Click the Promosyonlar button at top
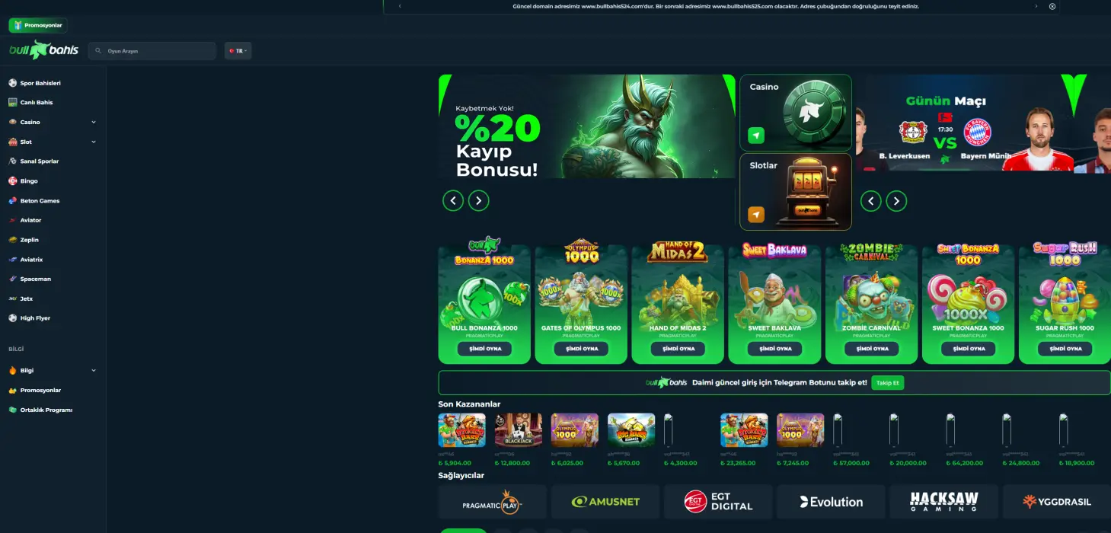This screenshot has height=533, width=1111. coord(38,25)
